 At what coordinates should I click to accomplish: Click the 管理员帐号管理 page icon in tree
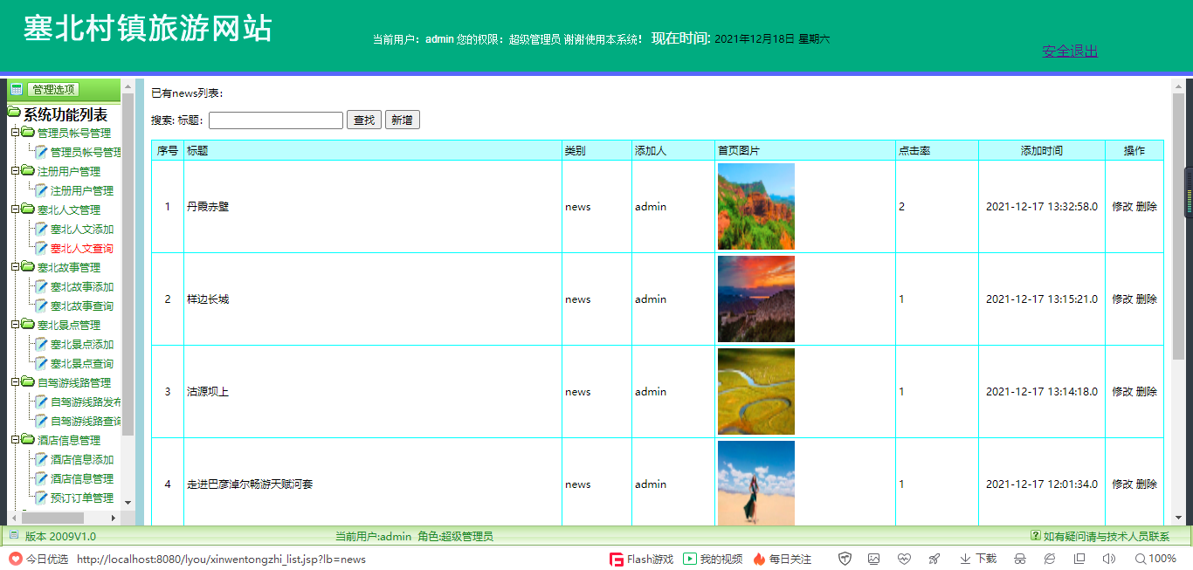point(41,152)
